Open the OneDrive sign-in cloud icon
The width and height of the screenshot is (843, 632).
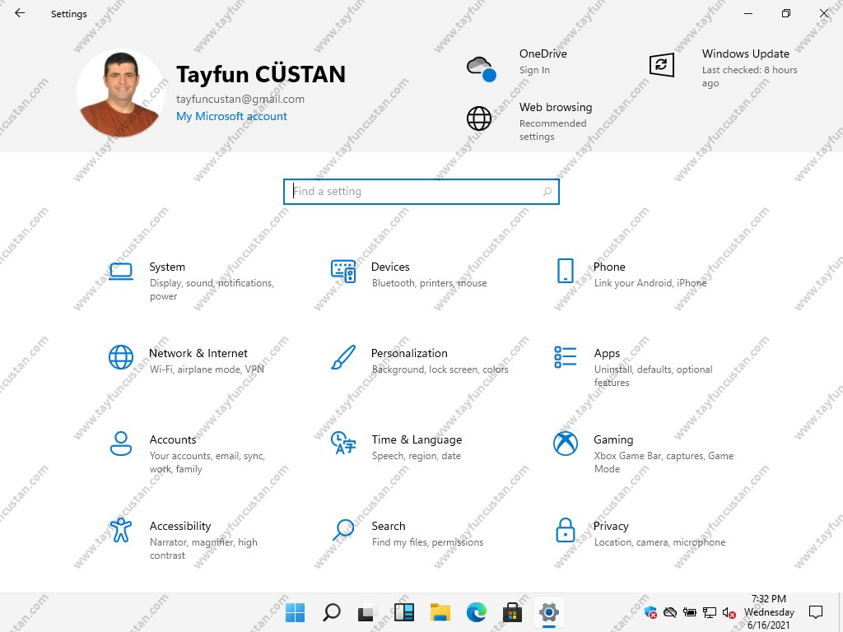coord(481,68)
